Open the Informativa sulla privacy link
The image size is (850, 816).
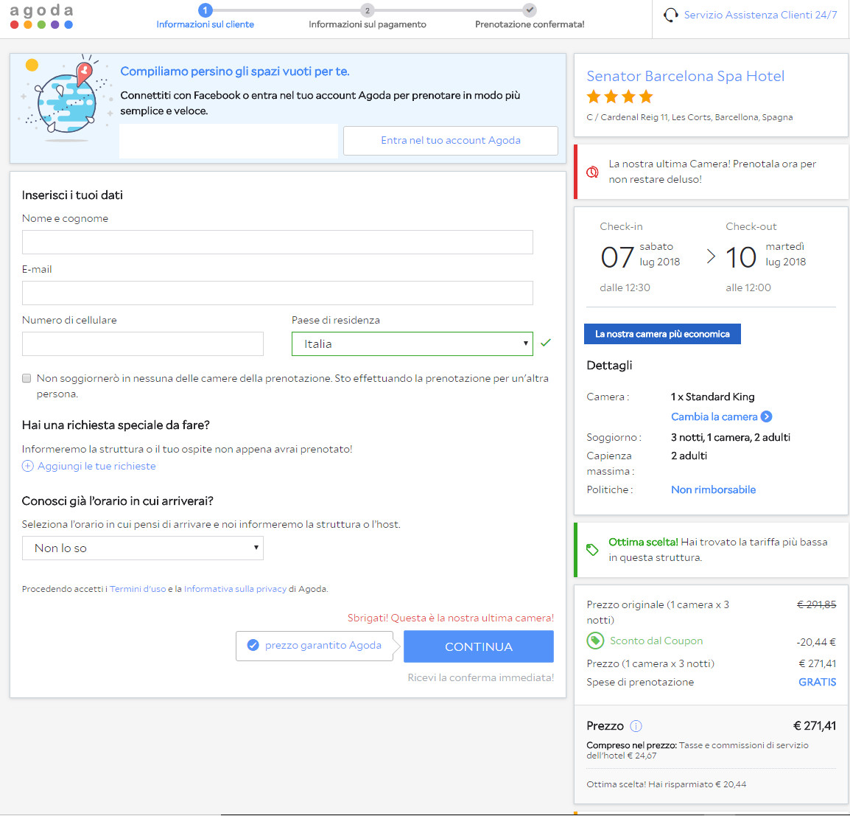tap(235, 589)
